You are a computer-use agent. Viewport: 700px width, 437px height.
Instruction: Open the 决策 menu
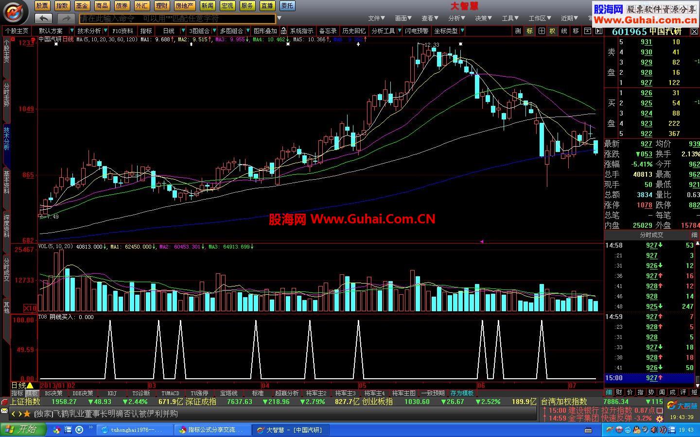pos(484,18)
